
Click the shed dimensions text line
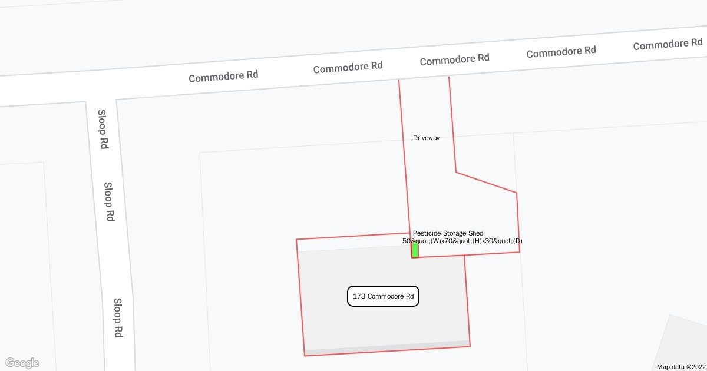pyautogui.click(x=462, y=241)
